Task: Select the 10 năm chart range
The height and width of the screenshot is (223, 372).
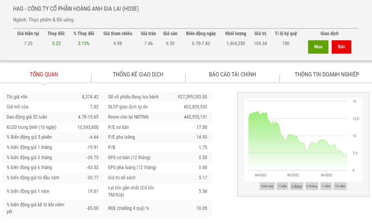Action: click(340, 186)
